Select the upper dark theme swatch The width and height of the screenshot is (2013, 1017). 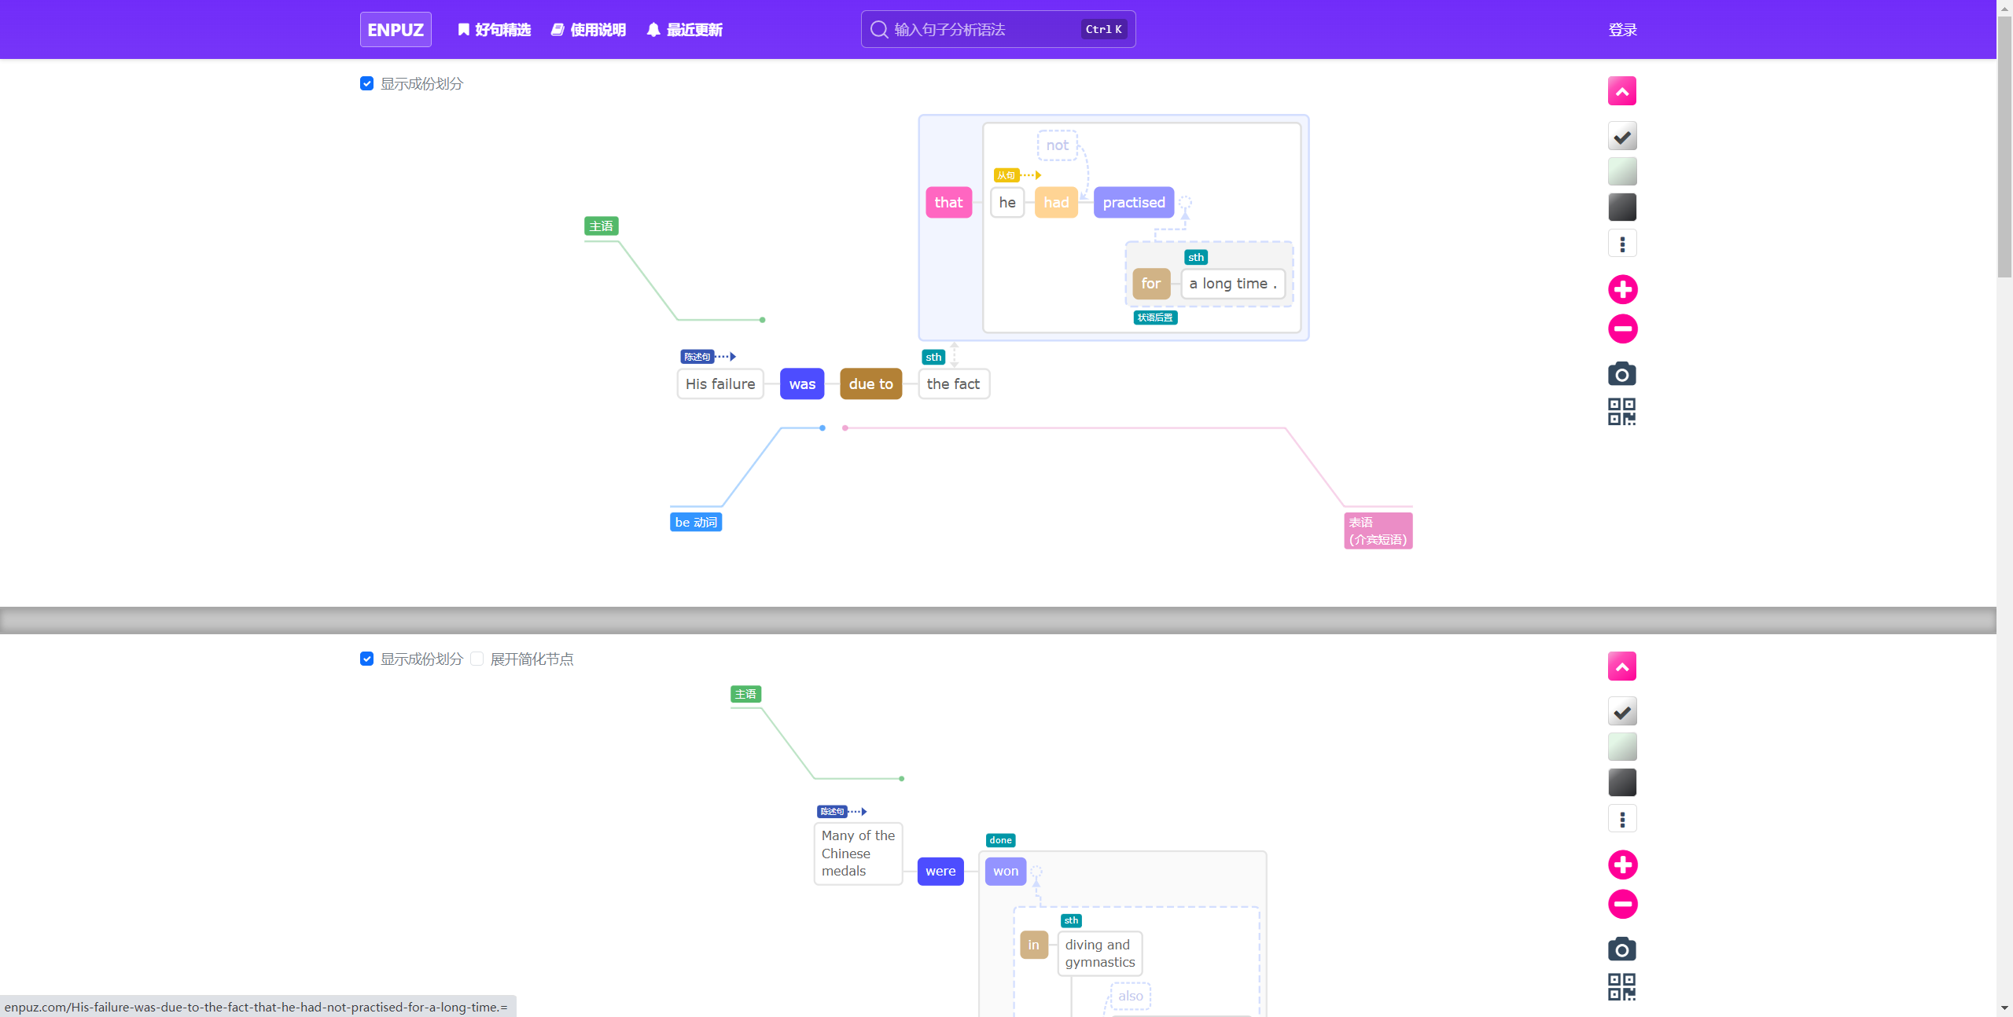point(1621,207)
